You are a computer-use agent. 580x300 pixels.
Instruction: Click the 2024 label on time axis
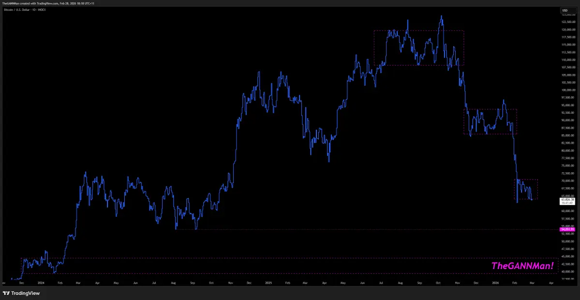pyautogui.click(x=41, y=283)
